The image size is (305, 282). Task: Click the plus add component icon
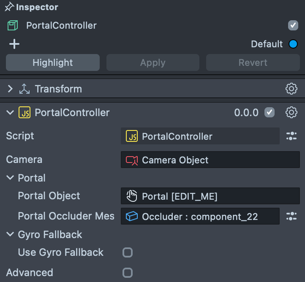[x=14, y=44]
